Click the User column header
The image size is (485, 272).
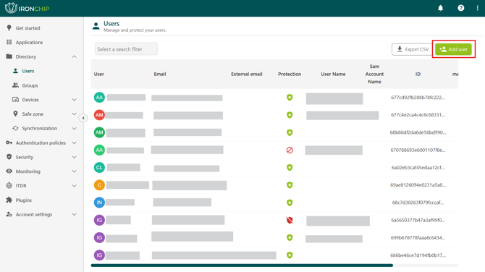(x=99, y=74)
